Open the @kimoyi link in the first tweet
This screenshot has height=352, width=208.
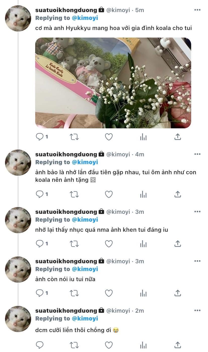(x=85, y=18)
